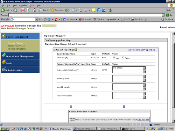175x131 pixels.
Task: Switch to Inbox Microsoft Outlook taskbar button
Action: click(x=108, y=129)
